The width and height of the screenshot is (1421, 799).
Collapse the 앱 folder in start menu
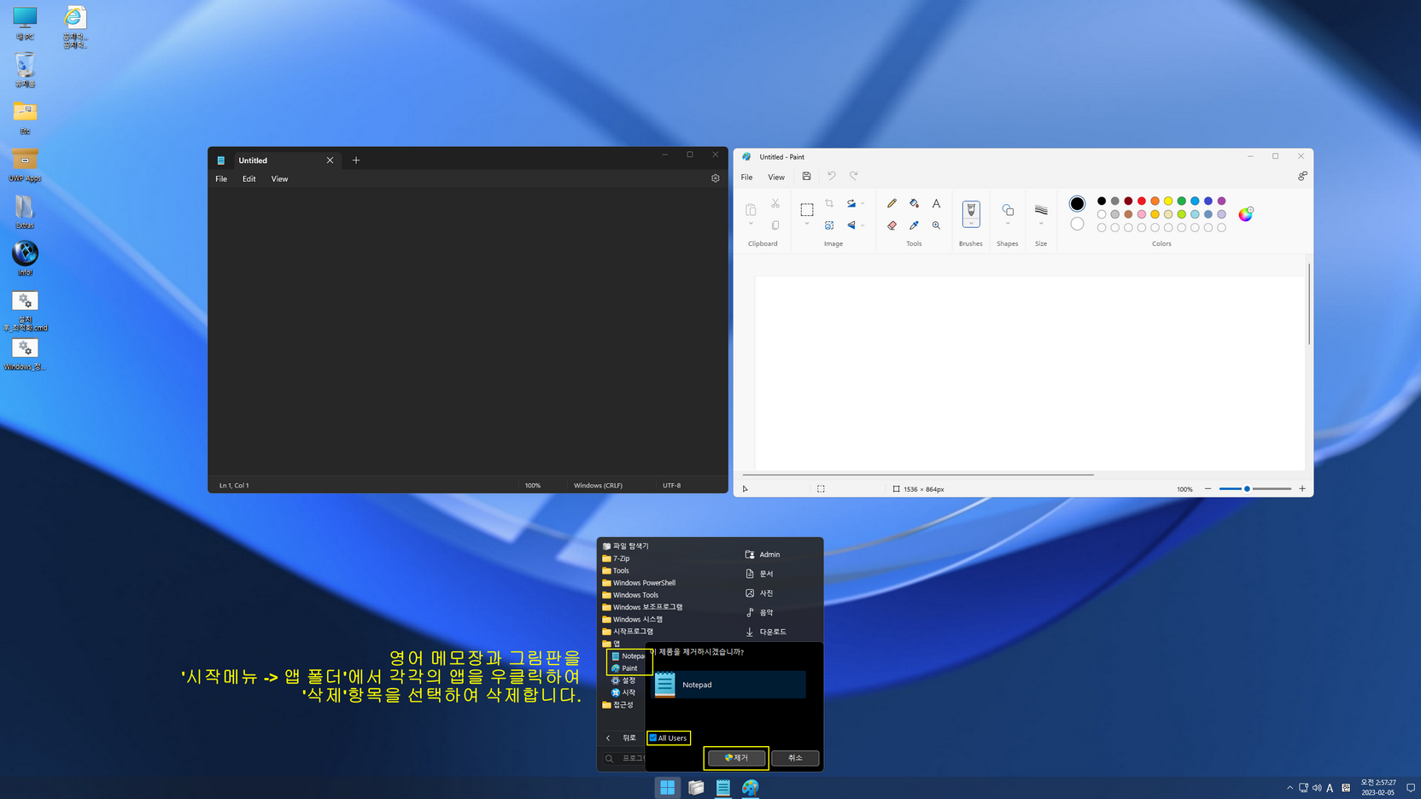click(611, 644)
